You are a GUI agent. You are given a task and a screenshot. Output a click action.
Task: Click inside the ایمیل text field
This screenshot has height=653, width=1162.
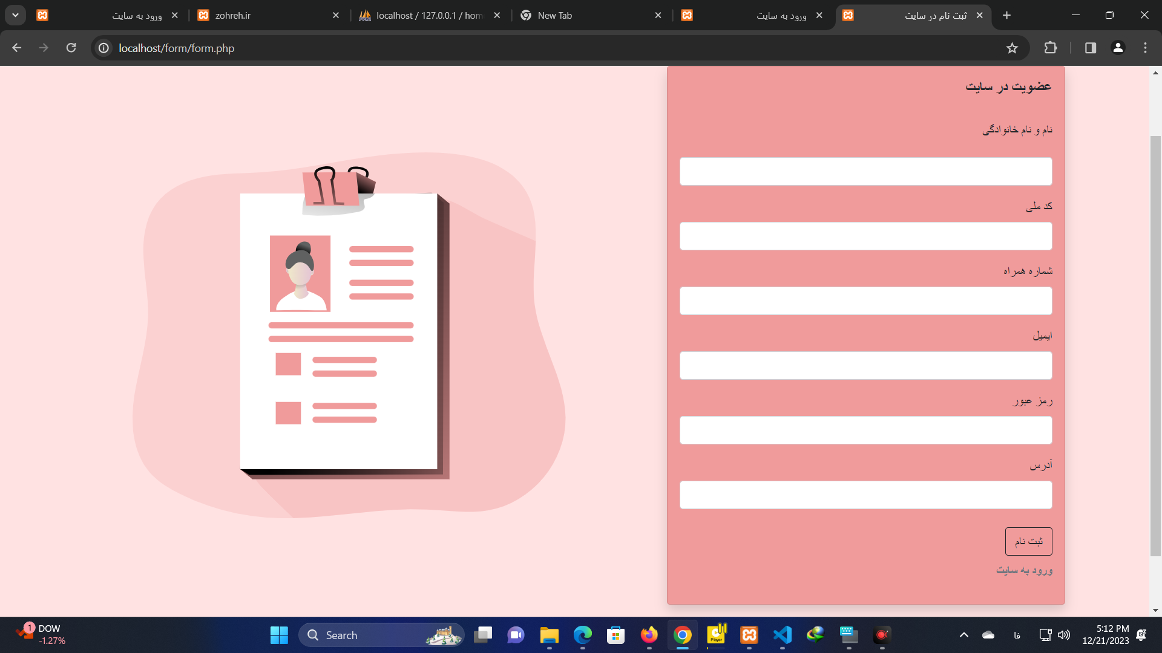[x=865, y=365]
